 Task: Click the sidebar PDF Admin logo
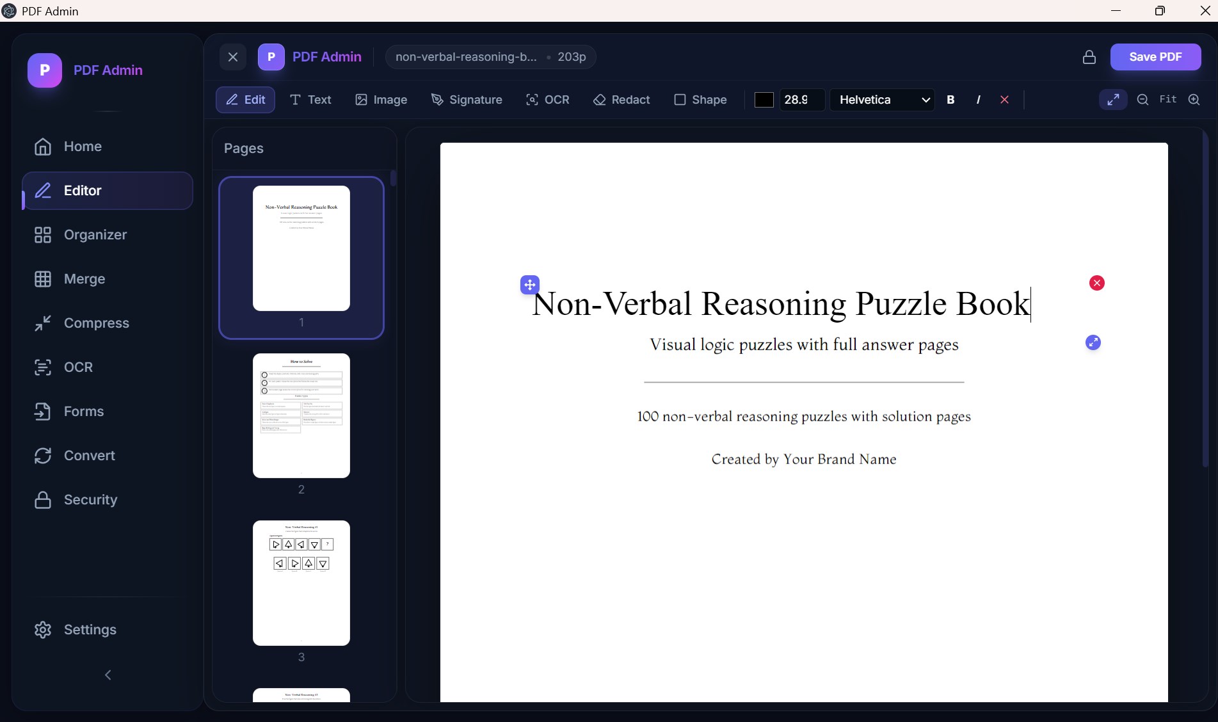(45, 70)
